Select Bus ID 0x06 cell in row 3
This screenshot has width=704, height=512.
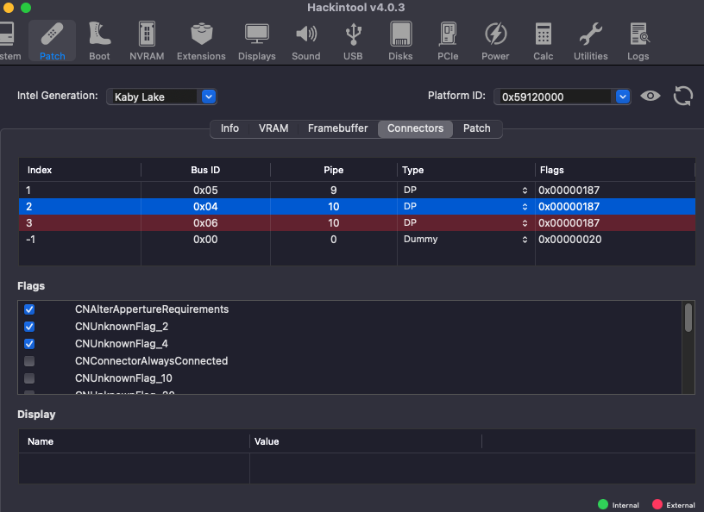point(205,223)
